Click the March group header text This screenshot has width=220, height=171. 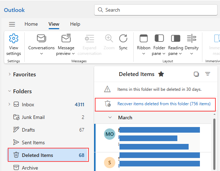pos(125,118)
